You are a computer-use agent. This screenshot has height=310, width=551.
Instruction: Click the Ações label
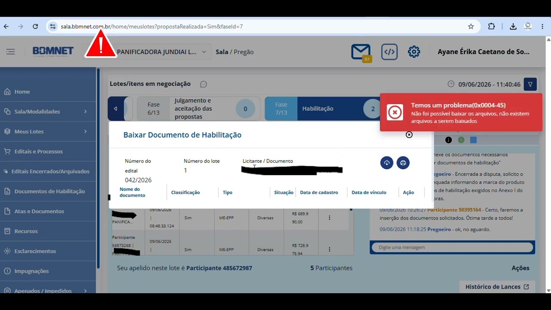520,268
